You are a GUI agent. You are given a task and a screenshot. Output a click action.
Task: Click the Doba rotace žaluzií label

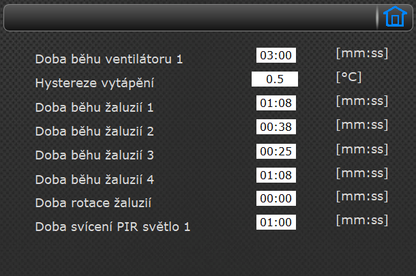[x=93, y=203]
